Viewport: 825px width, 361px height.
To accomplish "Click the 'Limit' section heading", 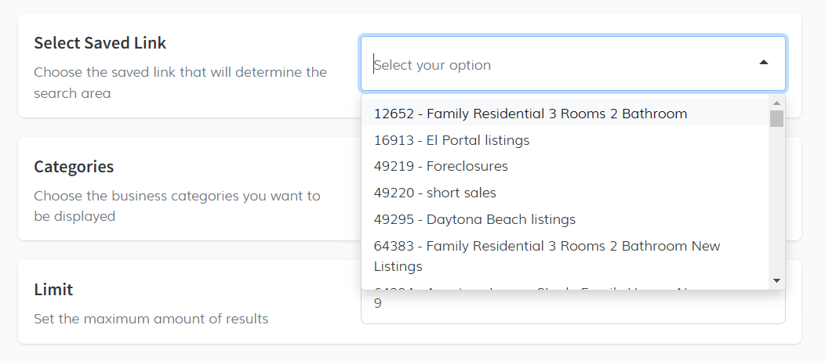I will [53, 290].
